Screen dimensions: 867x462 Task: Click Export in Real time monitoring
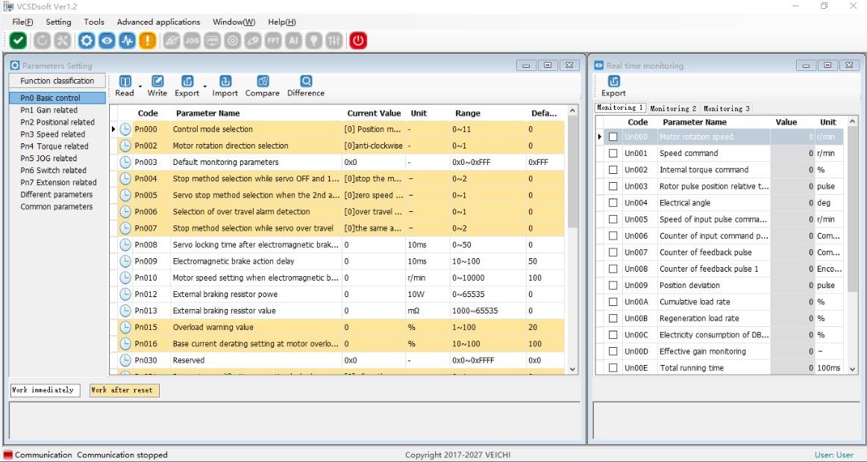tap(614, 87)
